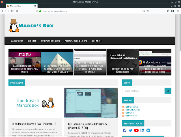Open the FEED OSM link
This screenshot has width=181, height=137.
[x=130, y=113]
